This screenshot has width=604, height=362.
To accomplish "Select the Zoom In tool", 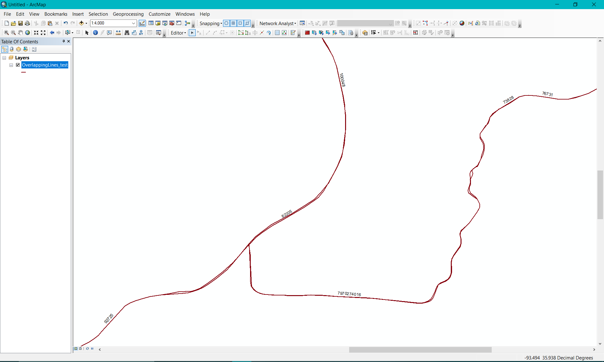I will [x=6, y=33].
